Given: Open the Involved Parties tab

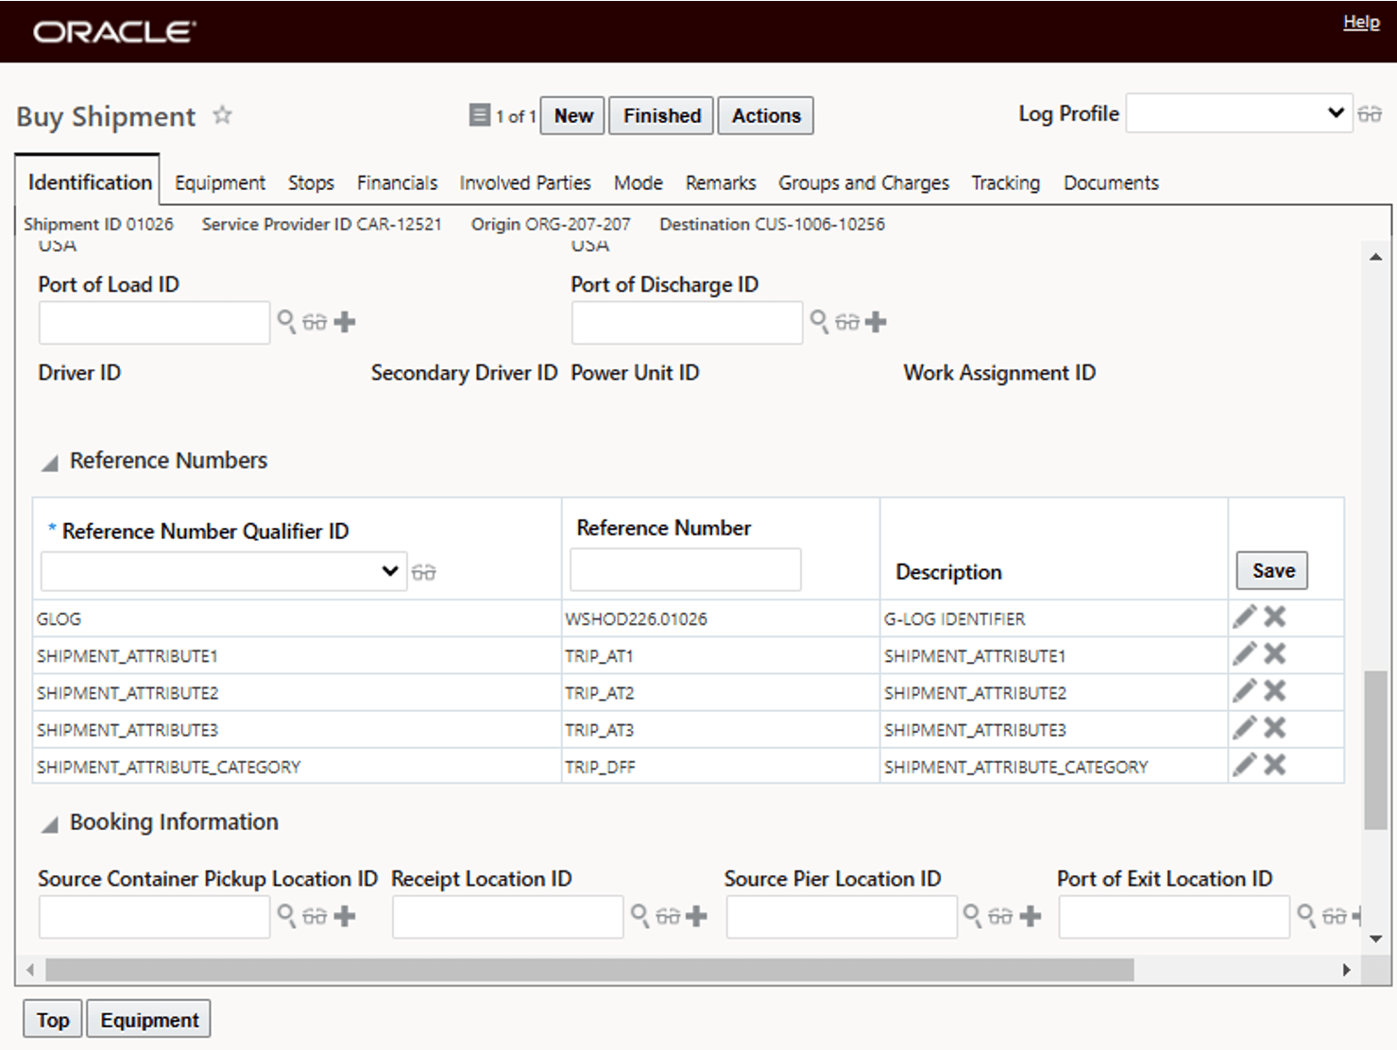Looking at the screenshot, I should pyautogui.click(x=524, y=182).
